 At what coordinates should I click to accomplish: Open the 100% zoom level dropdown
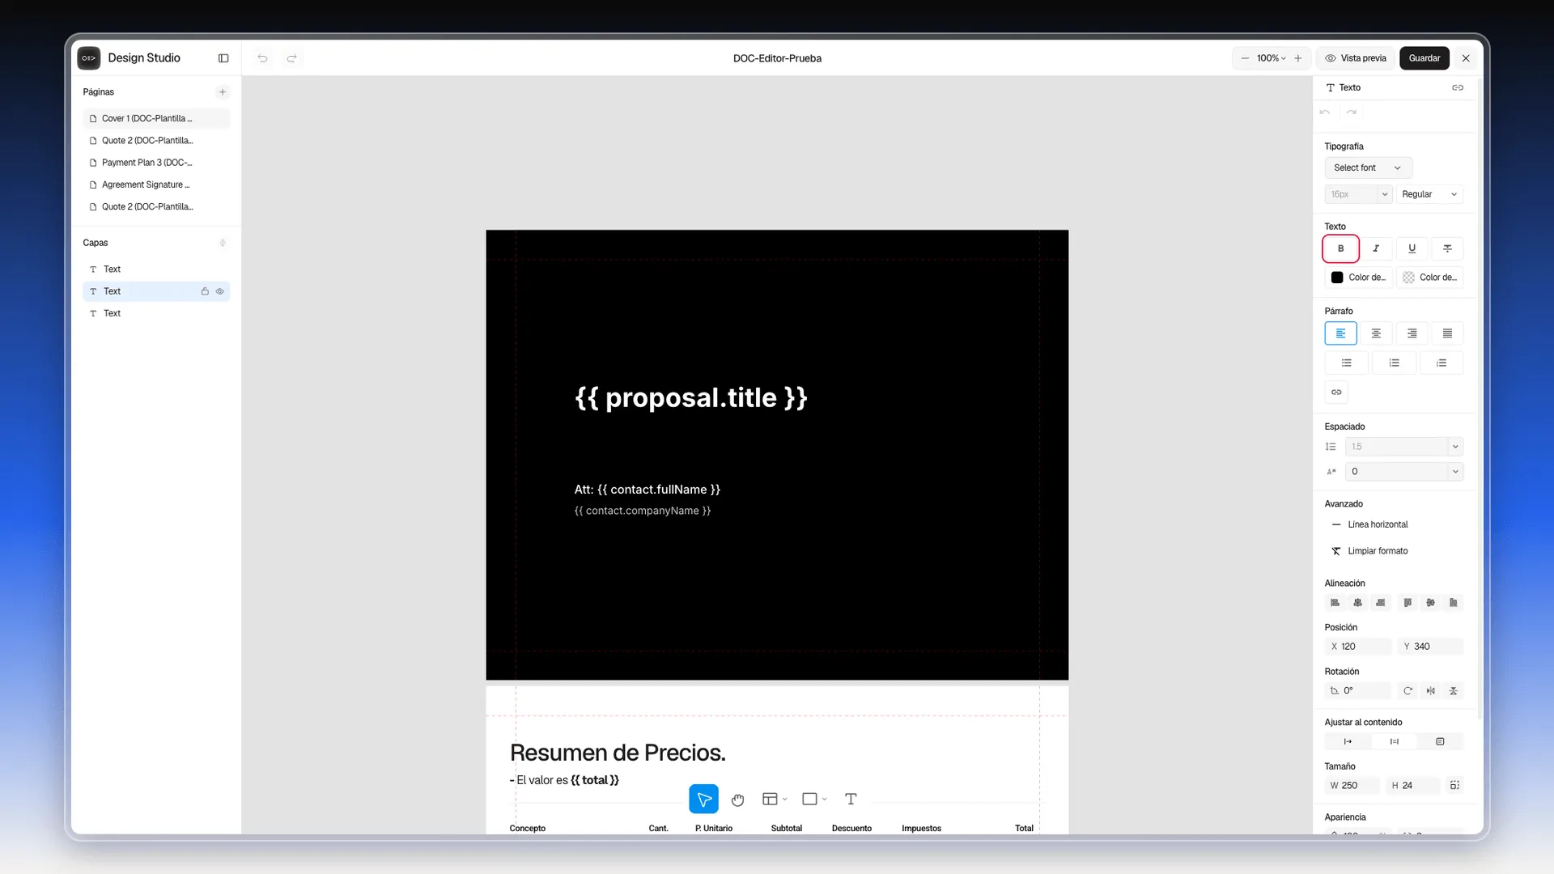click(x=1271, y=58)
